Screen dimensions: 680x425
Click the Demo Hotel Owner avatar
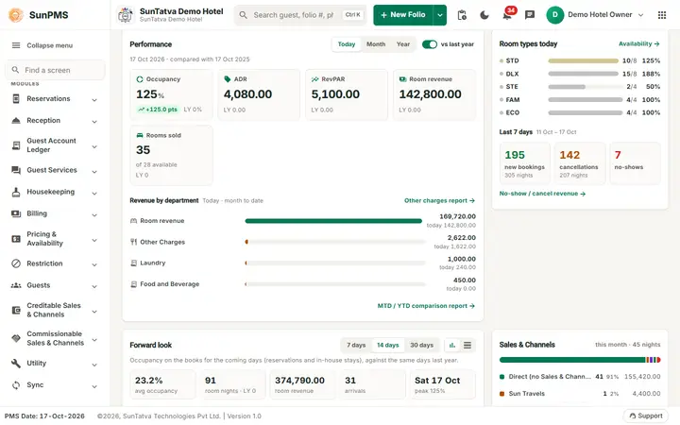(555, 15)
